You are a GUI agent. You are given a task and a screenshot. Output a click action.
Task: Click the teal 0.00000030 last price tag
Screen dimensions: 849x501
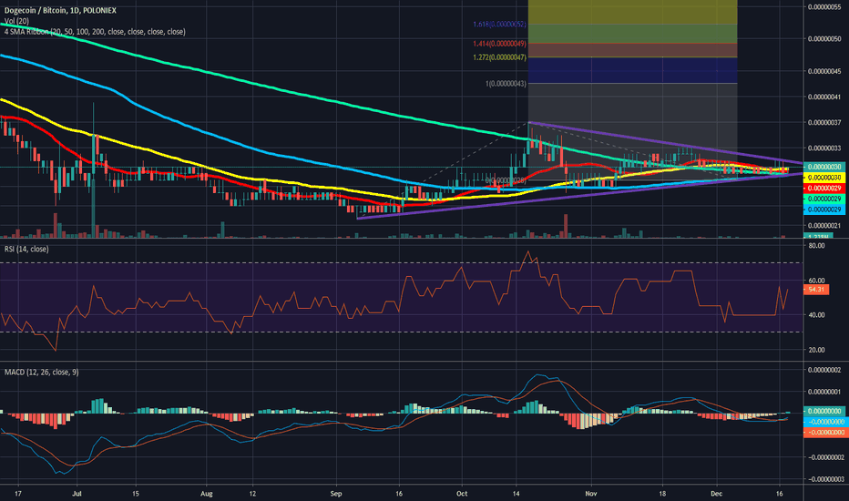tap(824, 167)
